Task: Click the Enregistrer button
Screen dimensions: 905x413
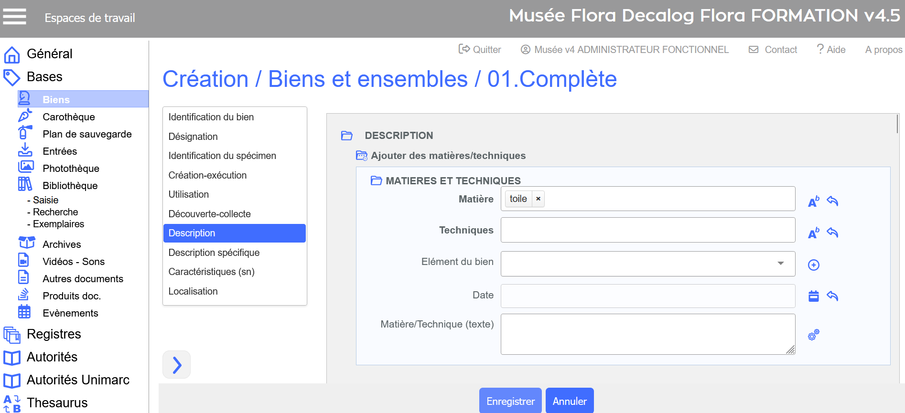Action: click(510, 401)
